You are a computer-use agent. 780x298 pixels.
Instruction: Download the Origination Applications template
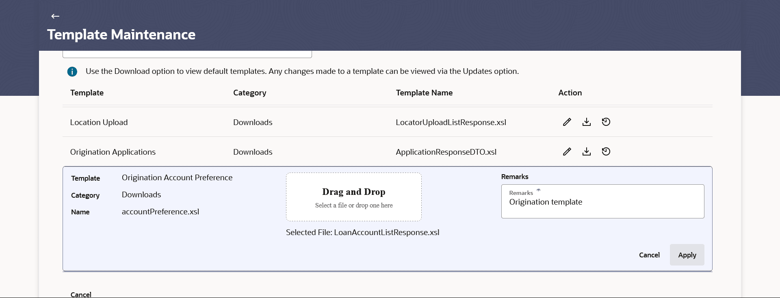pyautogui.click(x=587, y=151)
